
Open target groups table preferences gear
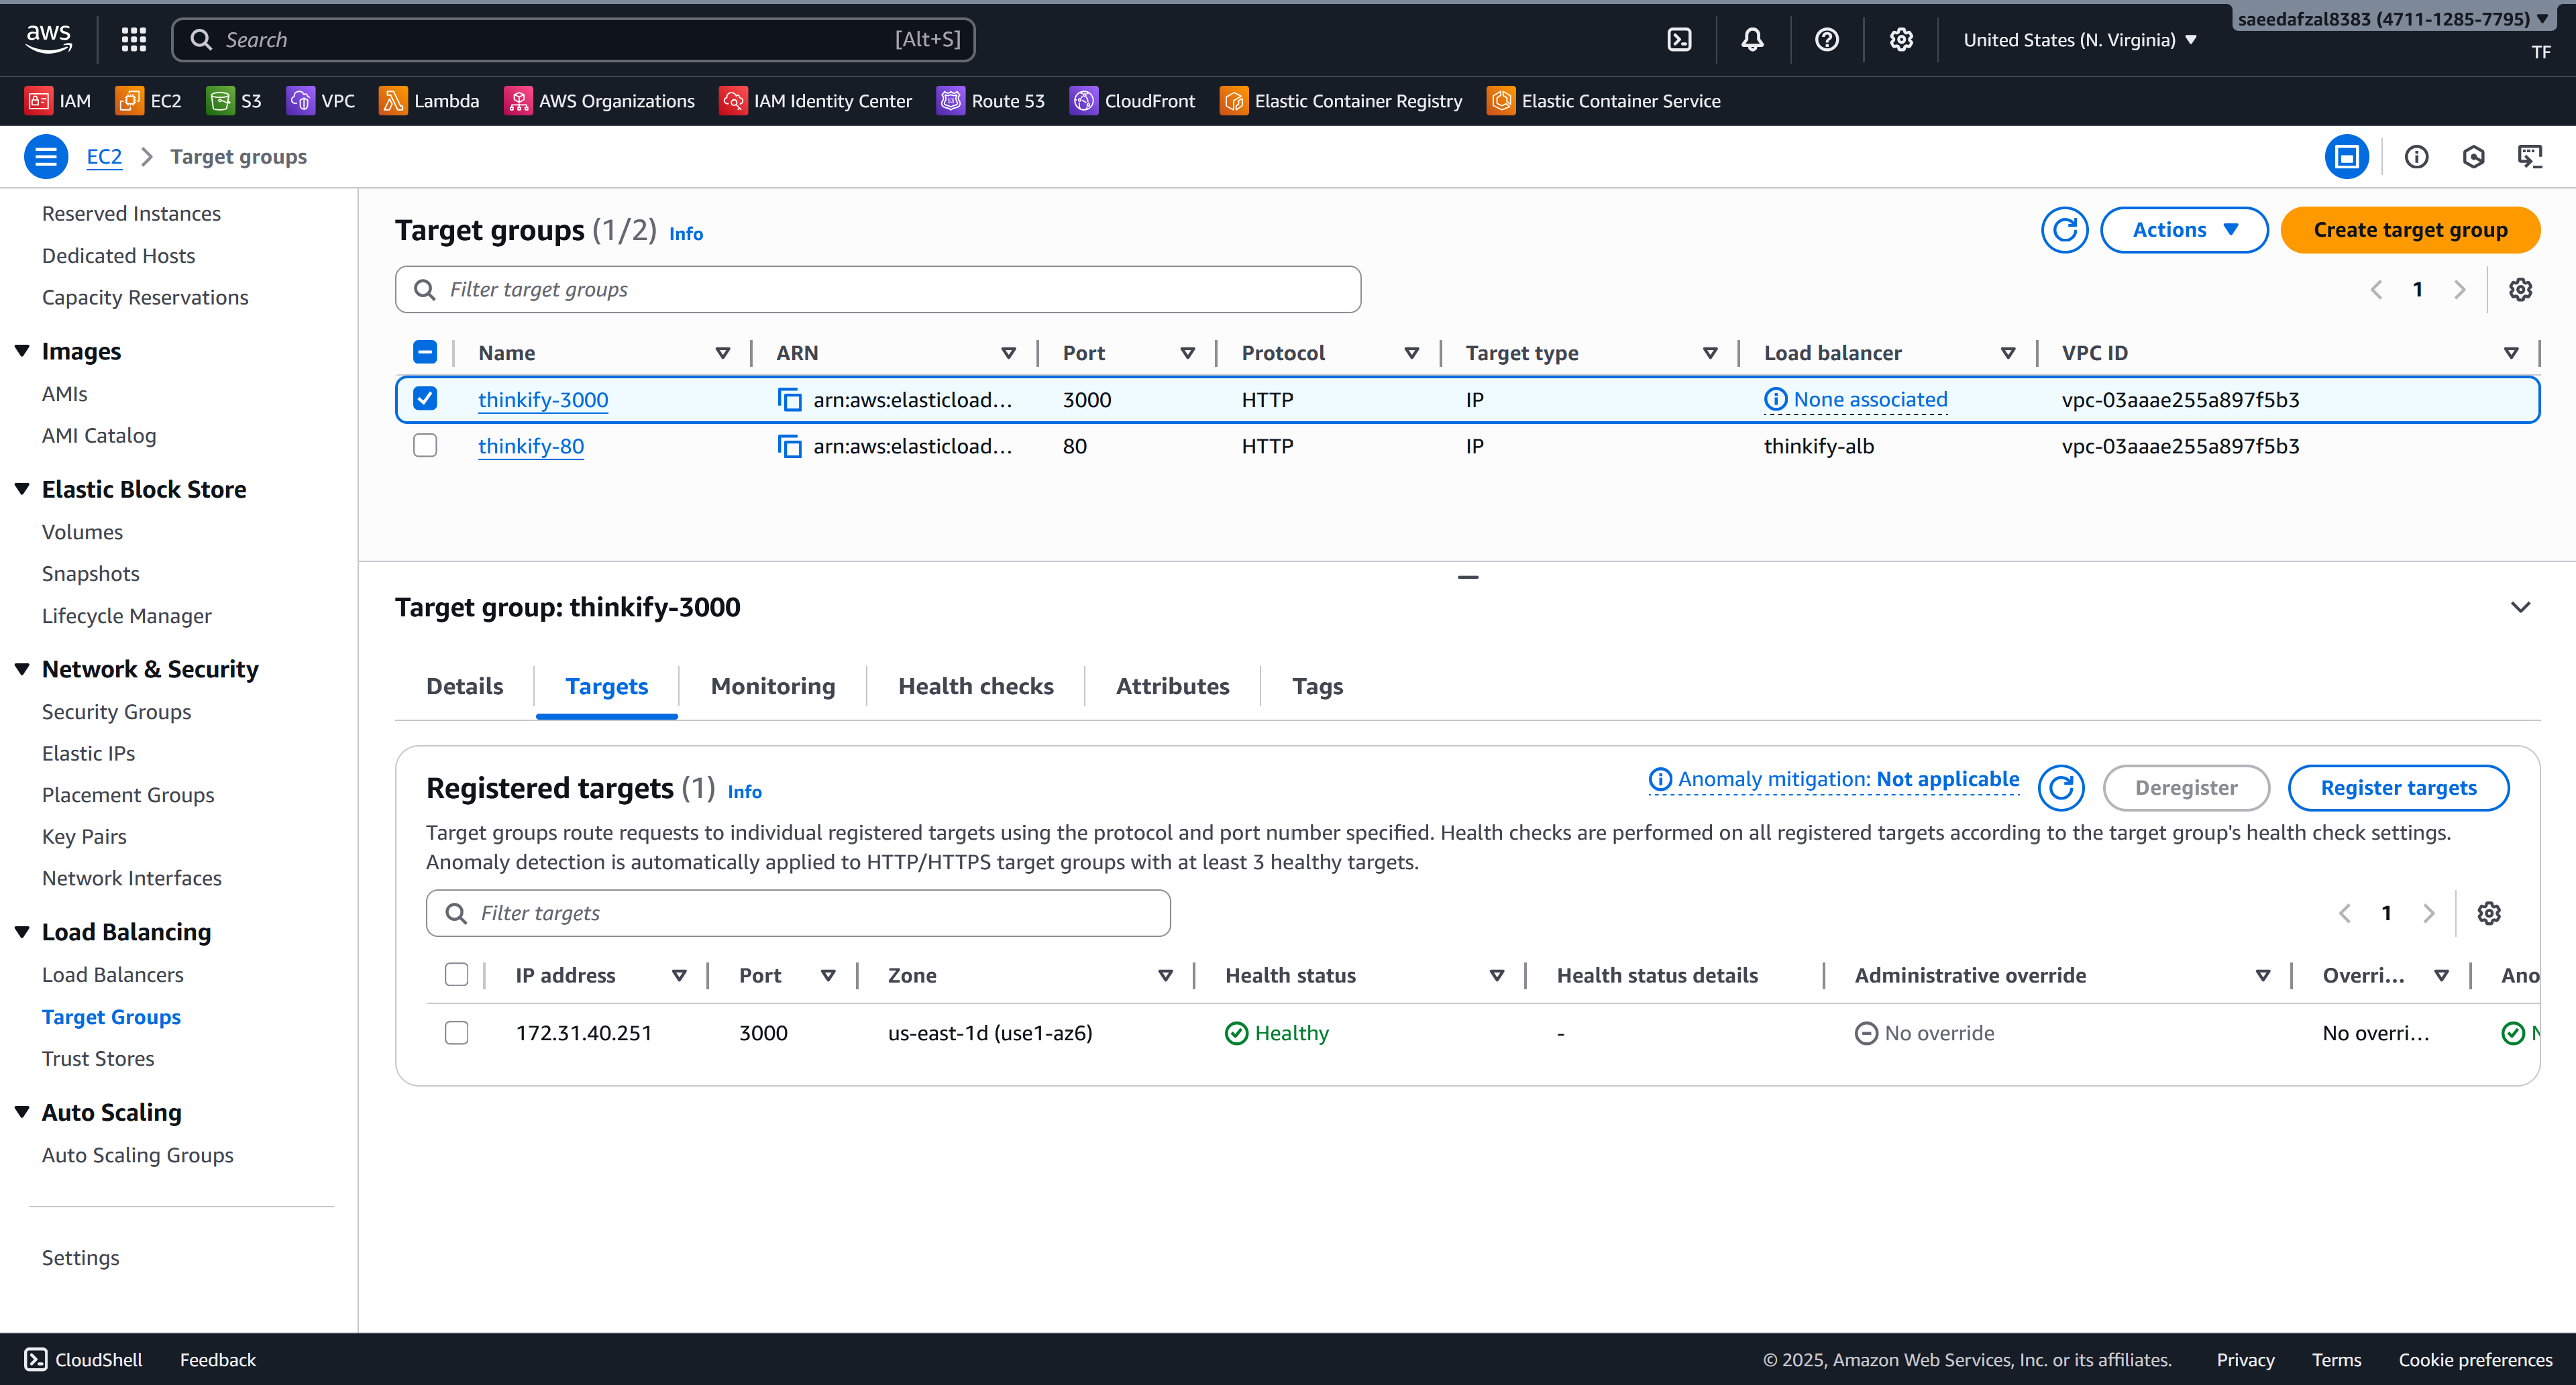(x=2520, y=290)
